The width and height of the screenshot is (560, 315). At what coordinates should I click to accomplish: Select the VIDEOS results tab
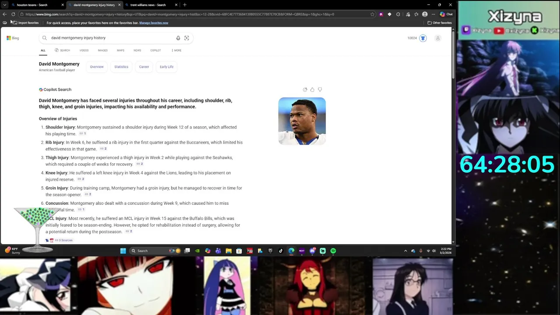click(x=84, y=50)
